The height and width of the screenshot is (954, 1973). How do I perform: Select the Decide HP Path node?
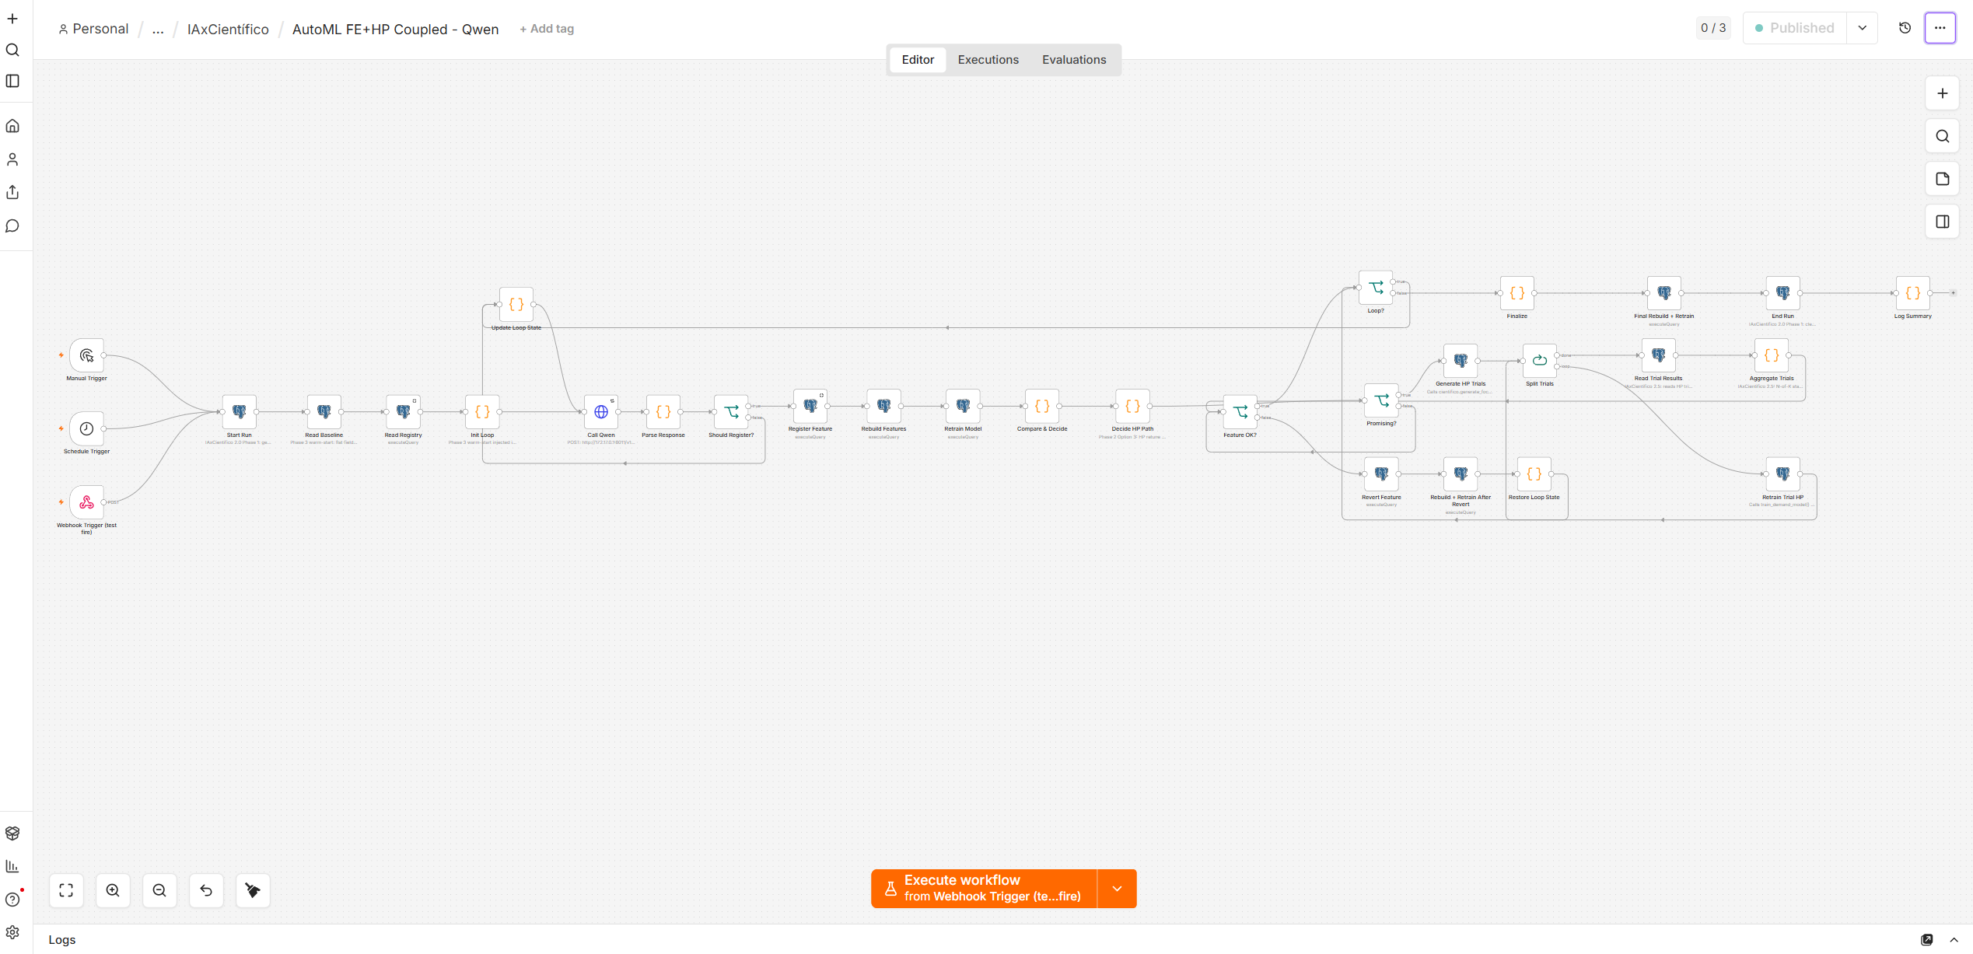(x=1133, y=406)
